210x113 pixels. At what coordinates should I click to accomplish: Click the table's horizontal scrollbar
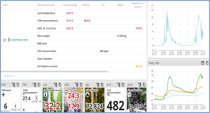tap(54, 72)
